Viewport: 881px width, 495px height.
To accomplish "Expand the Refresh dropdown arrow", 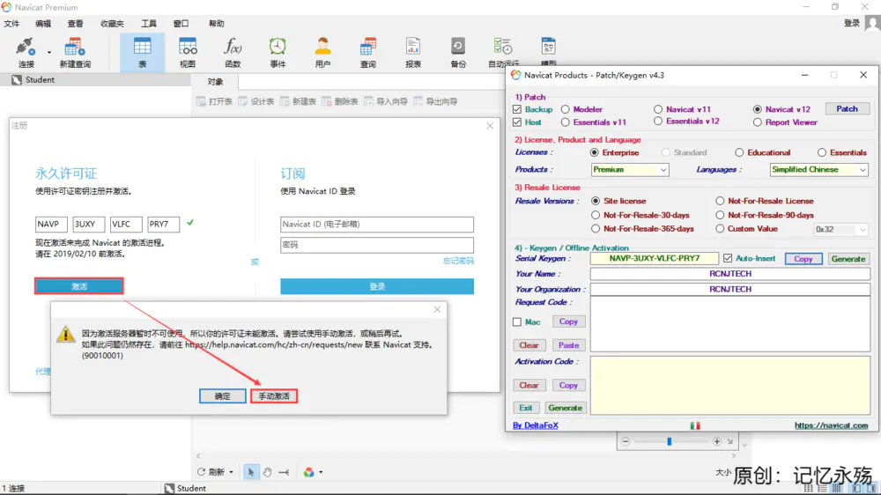I will tap(231, 472).
